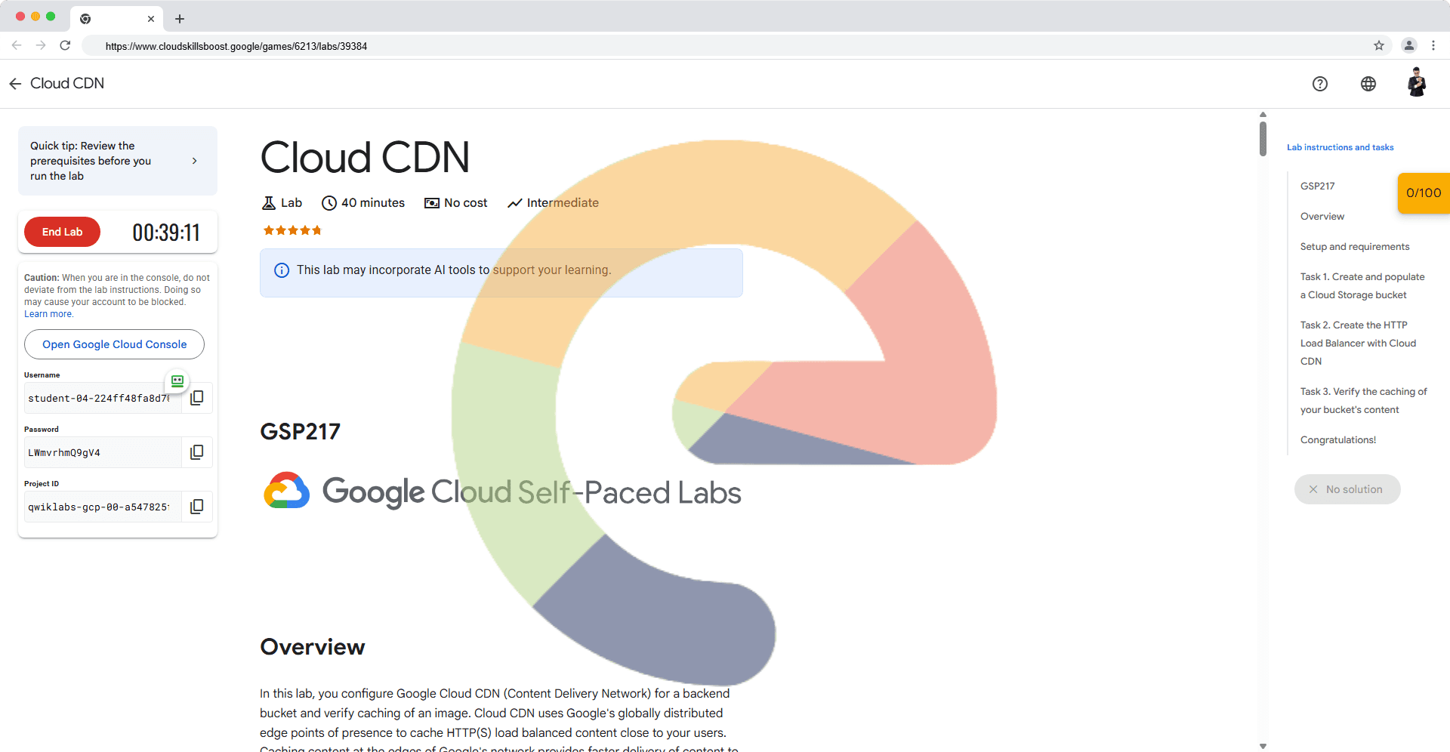Copy the Project ID value
Viewport: 1450px width, 752px height.
[196, 507]
